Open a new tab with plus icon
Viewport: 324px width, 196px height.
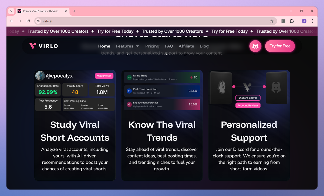(x=74, y=11)
